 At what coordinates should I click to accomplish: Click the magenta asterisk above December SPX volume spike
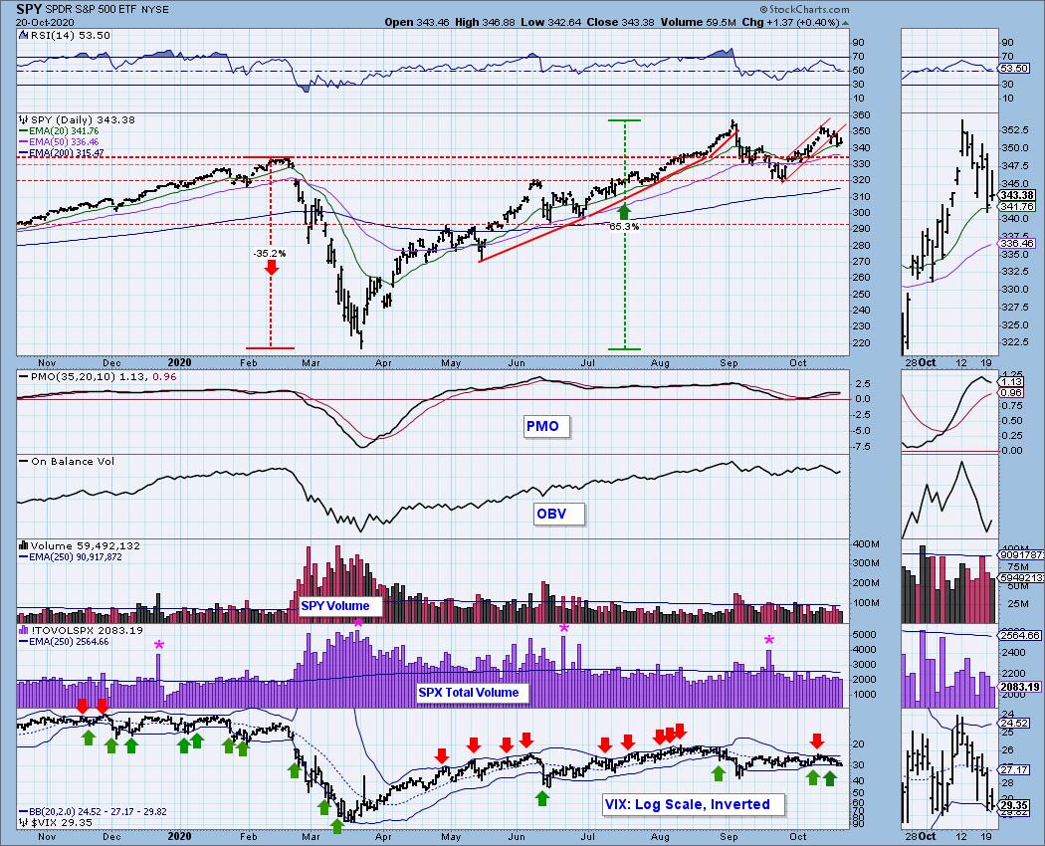[158, 645]
